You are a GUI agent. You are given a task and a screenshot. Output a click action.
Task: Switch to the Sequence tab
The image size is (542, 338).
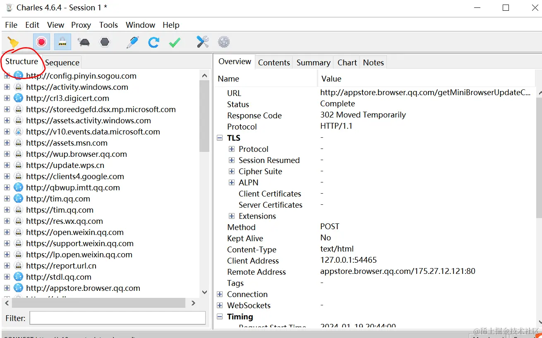62,62
